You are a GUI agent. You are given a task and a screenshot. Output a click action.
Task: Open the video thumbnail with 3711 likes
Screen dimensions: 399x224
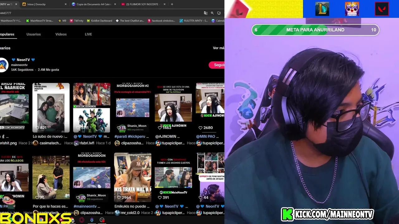92,108
